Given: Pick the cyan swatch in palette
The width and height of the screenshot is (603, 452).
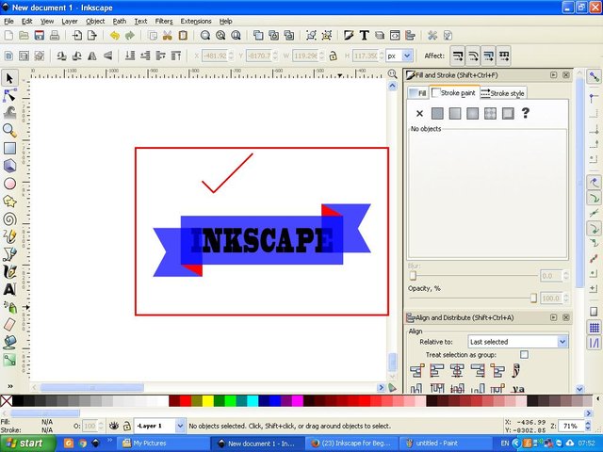Looking at the screenshot, I should click(253, 401).
